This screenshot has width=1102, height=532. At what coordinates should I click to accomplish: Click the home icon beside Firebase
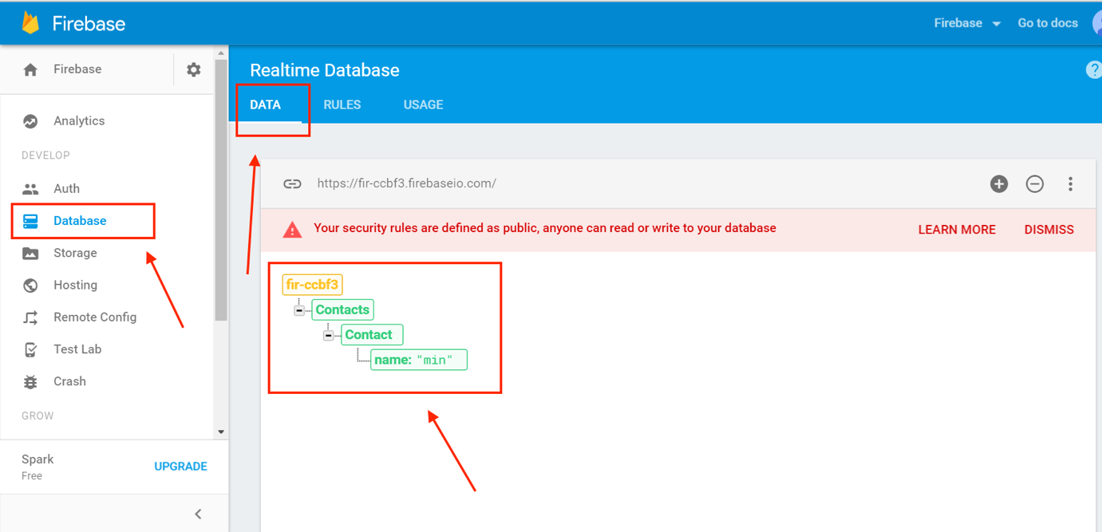(30, 69)
